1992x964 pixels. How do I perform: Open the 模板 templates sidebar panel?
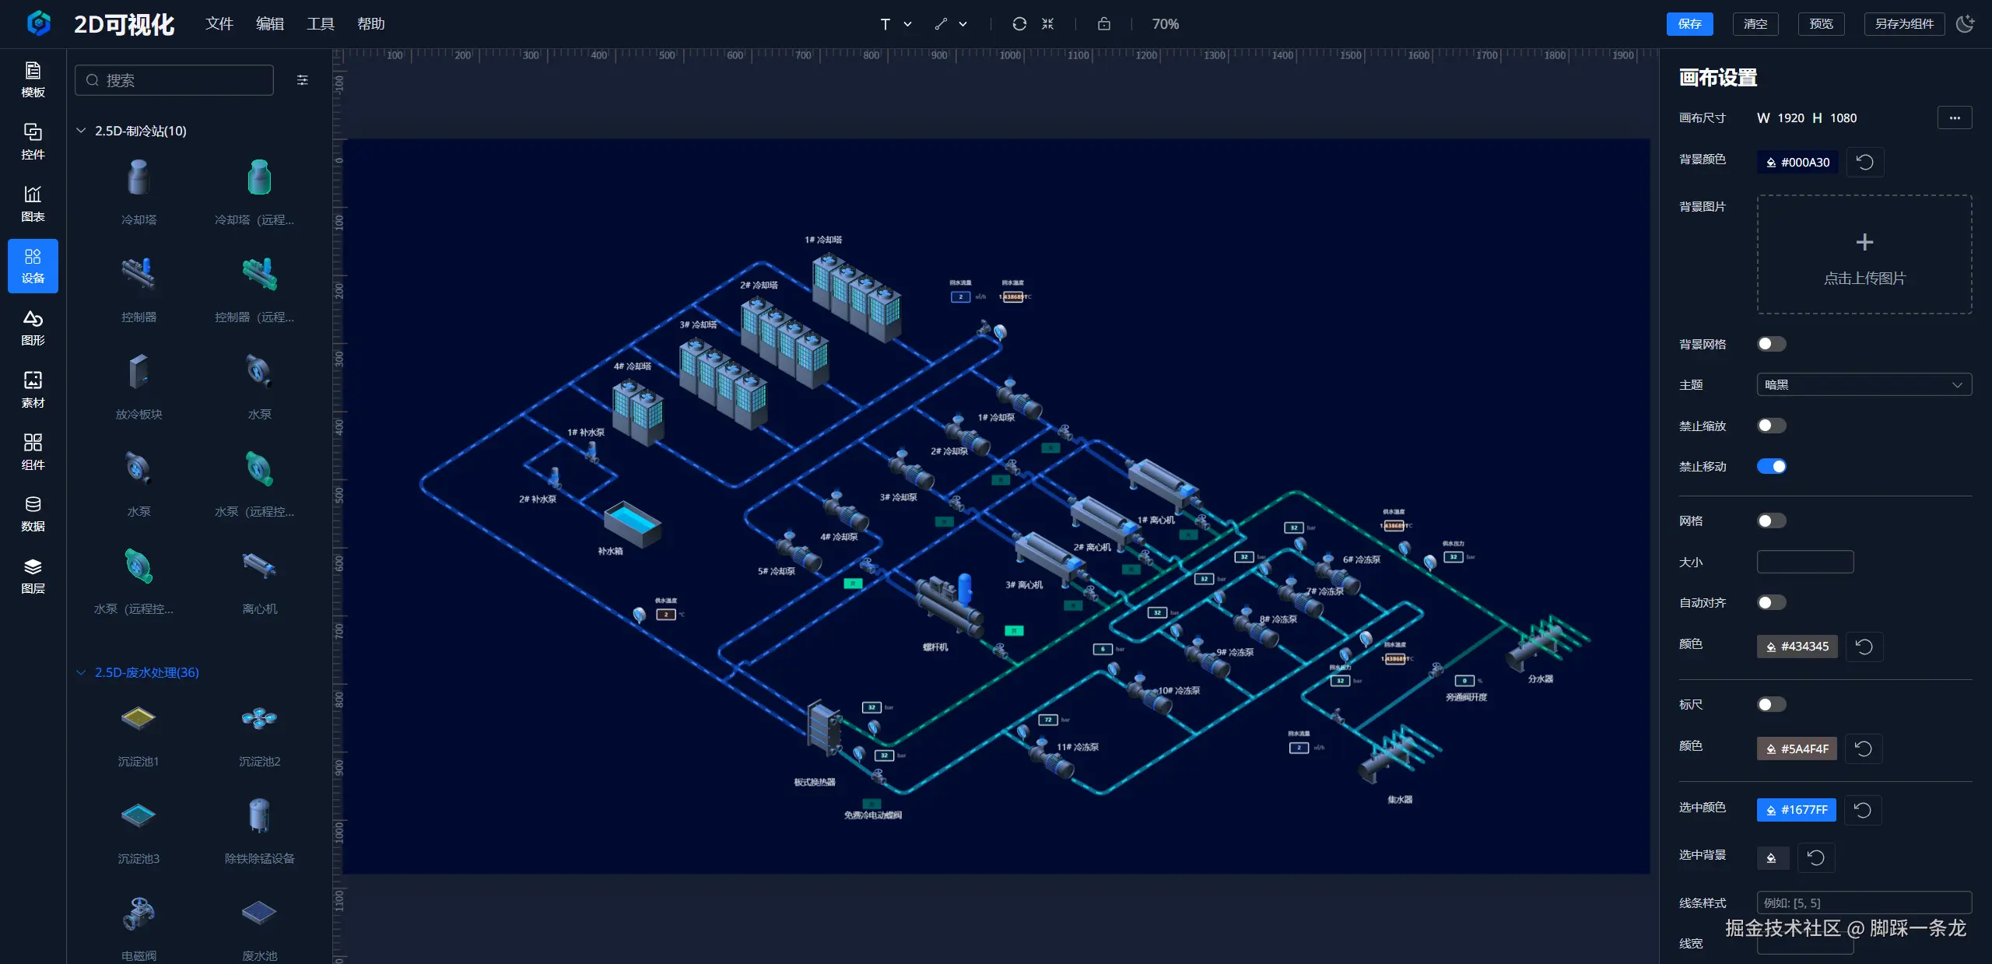(x=33, y=79)
